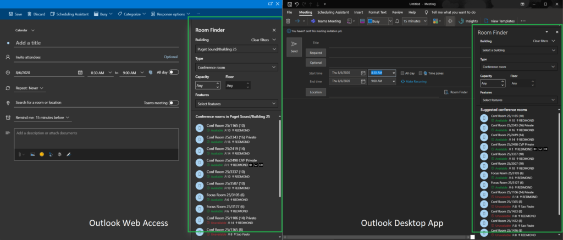
Task: Click the text formatting paint icon in web editor
Action: 51,154
